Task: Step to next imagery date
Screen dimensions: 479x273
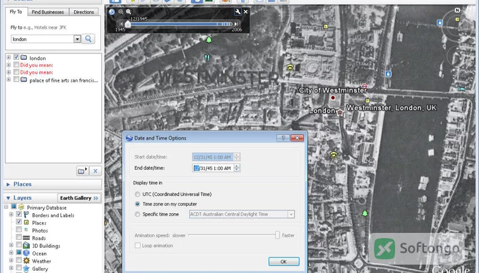Action: click(x=236, y=24)
